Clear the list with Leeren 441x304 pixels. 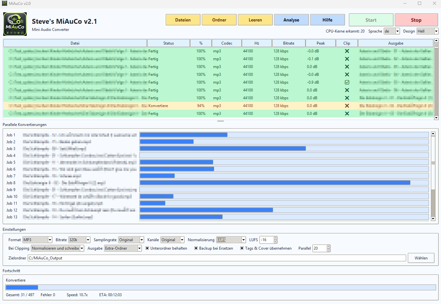tap(255, 20)
